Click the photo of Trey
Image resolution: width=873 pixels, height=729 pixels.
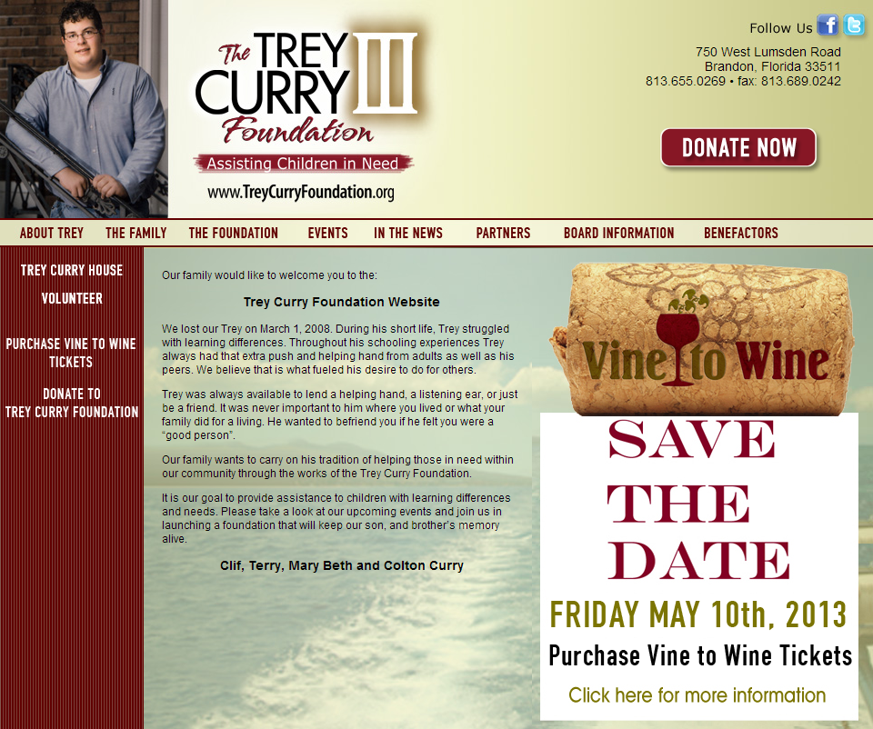point(84,109)
